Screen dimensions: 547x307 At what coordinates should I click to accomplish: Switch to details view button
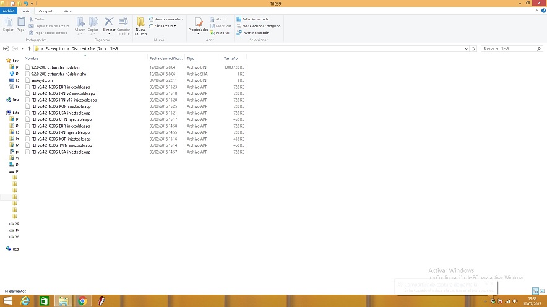[535, 290]
